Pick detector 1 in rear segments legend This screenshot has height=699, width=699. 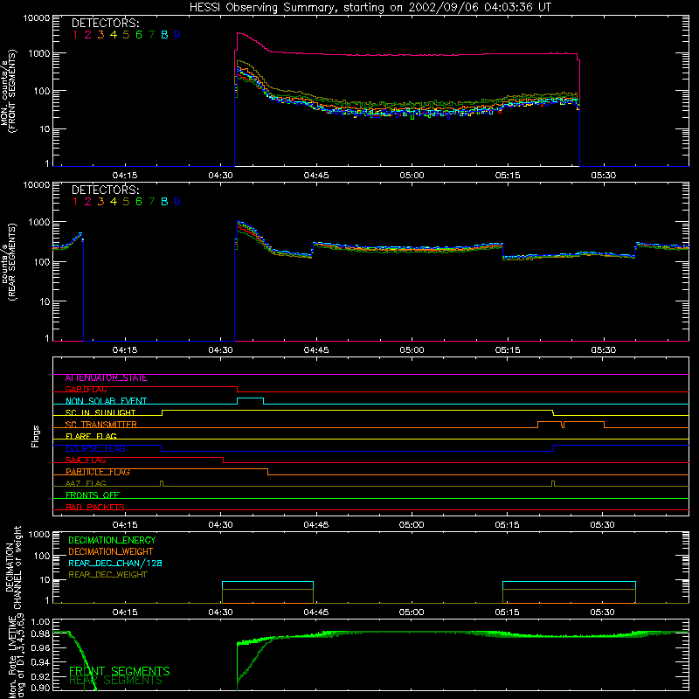point(75,202)
